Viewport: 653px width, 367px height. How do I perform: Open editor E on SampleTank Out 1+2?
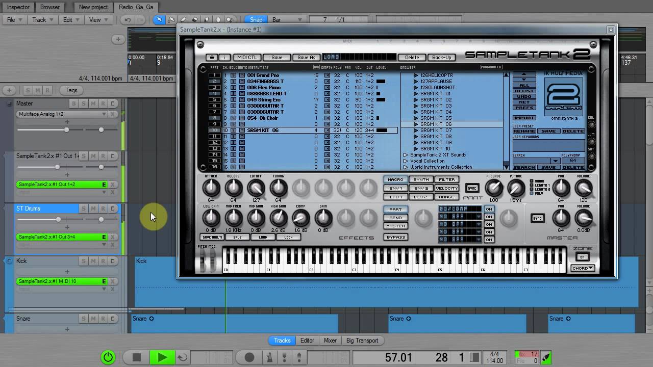coord(104,185)
